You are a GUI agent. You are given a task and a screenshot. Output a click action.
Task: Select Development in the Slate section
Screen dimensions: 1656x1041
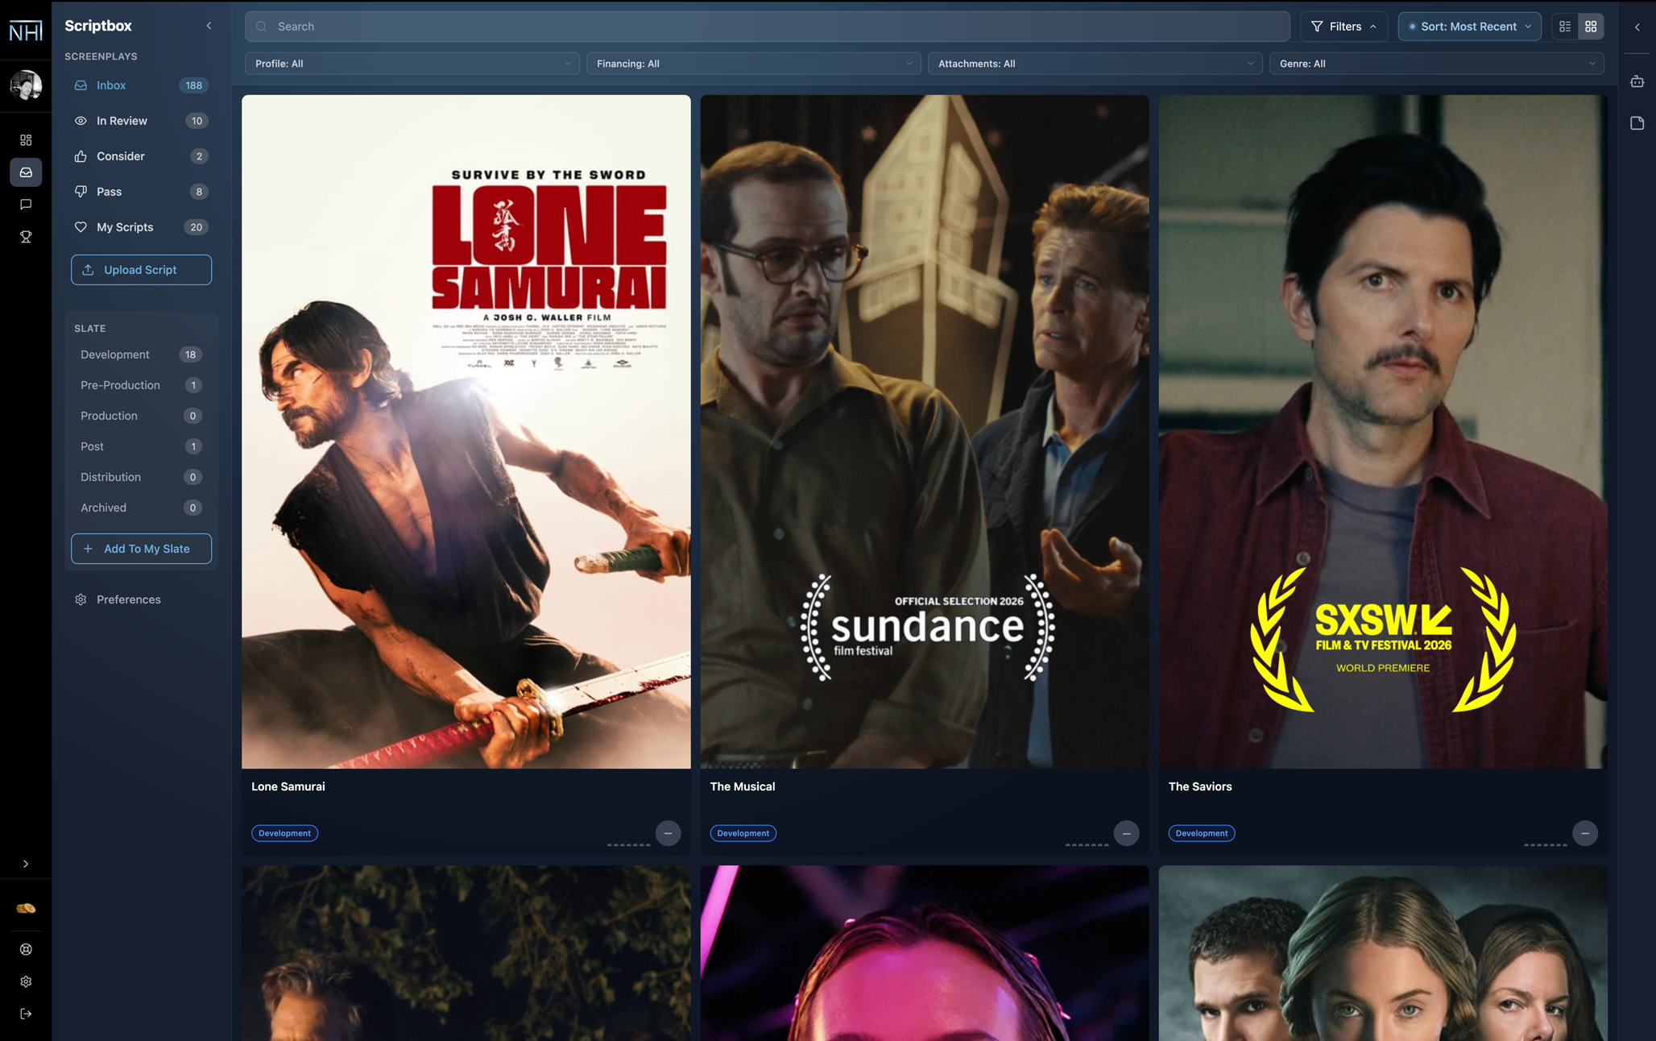(141, 355)
